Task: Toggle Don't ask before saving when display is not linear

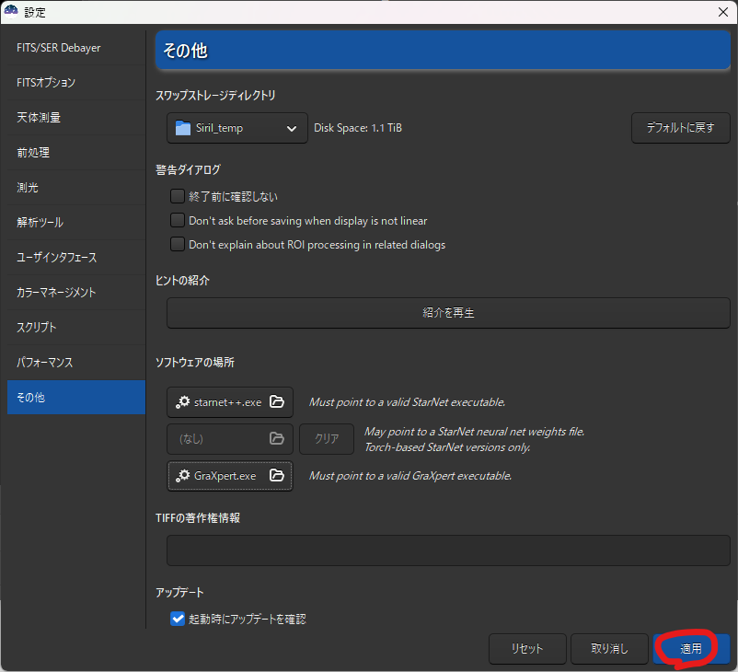Action: point(178,221)
